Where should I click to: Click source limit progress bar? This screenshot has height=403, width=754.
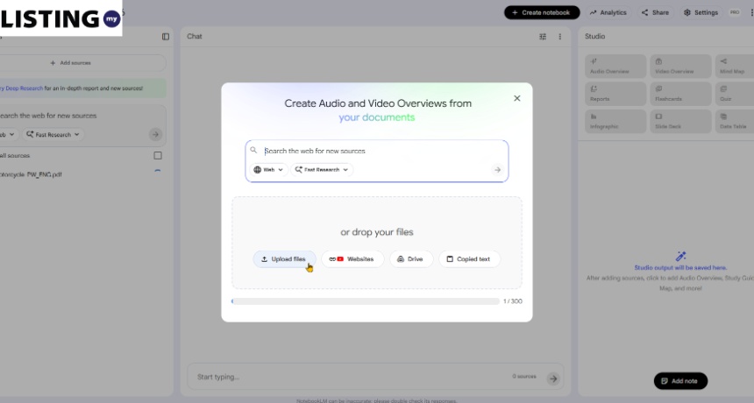(366, 301)
